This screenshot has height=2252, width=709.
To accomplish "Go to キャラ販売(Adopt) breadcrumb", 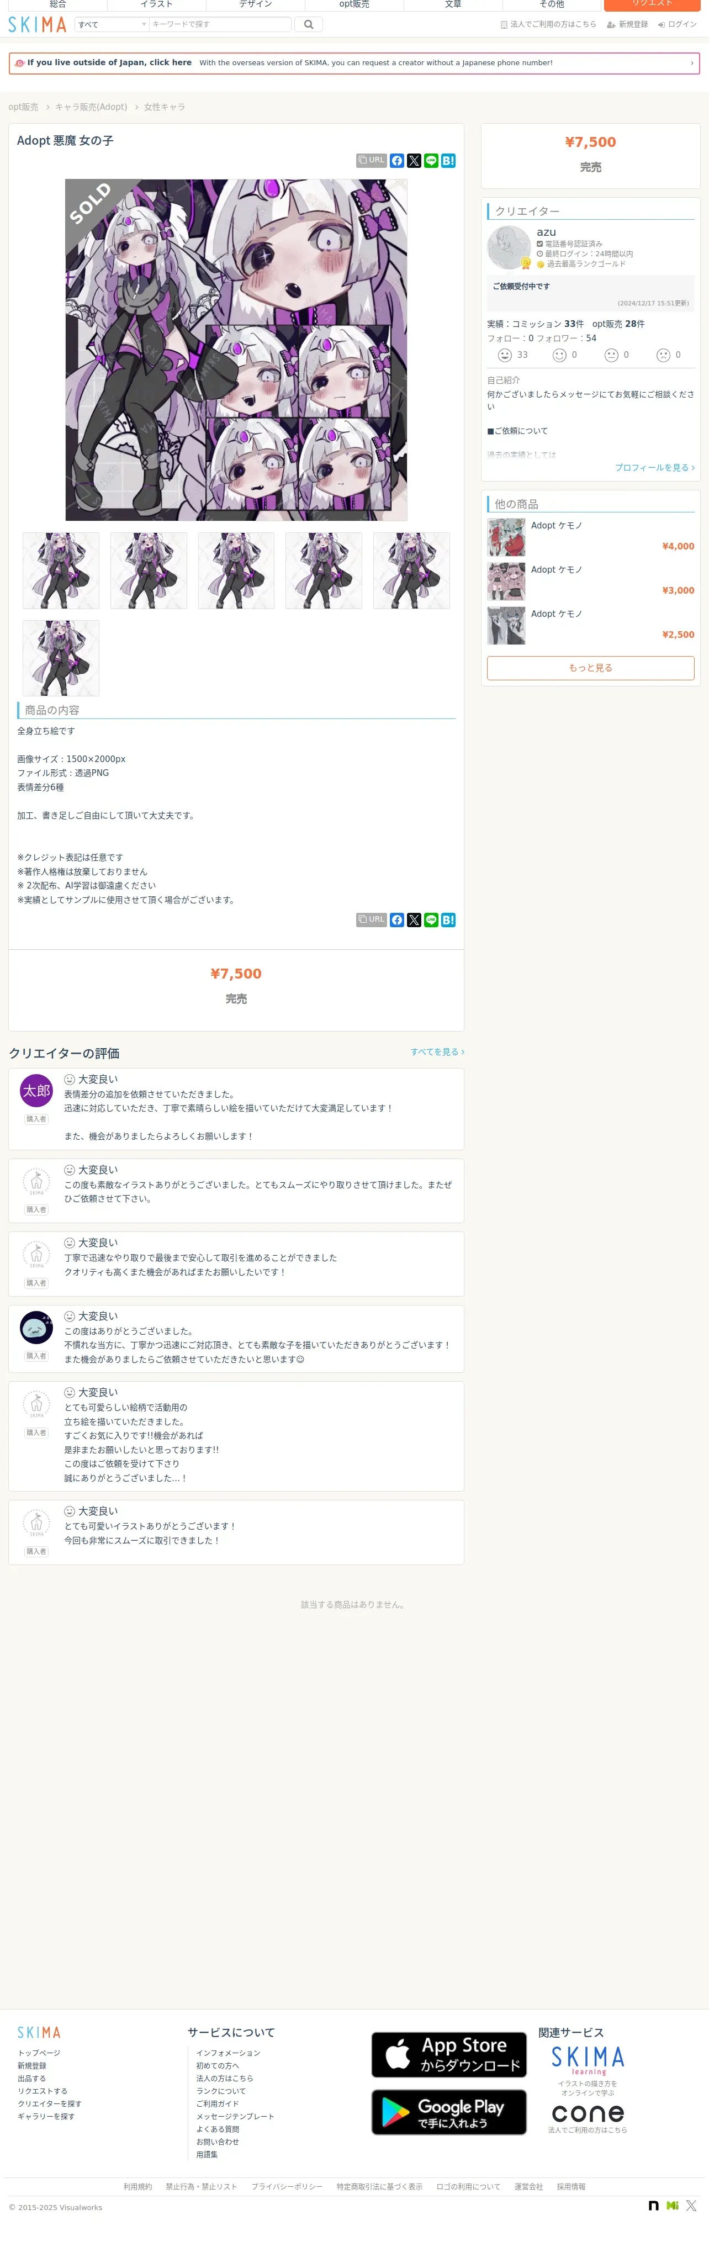I will click(91, 107).
